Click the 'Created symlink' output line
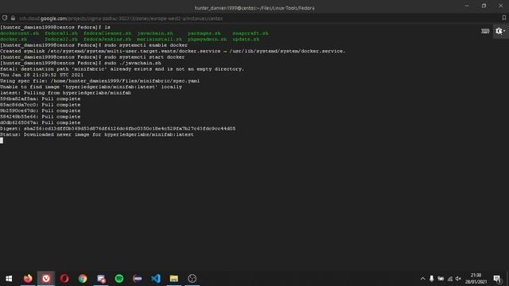The height and width of the screenshot is (286, 509). (x=173, y=51)
